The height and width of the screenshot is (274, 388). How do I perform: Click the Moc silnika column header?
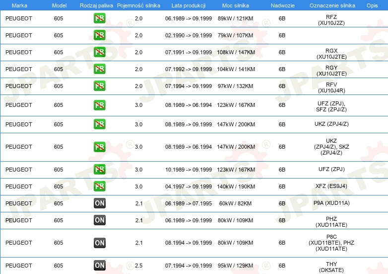tap(235, 5)
